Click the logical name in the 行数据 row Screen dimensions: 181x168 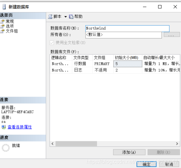(61, 64)
